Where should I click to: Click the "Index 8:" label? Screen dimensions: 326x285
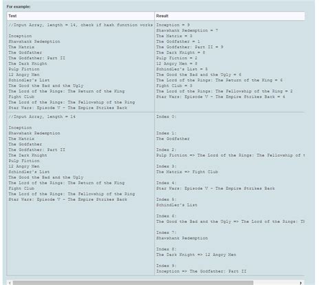pos(166,249)
